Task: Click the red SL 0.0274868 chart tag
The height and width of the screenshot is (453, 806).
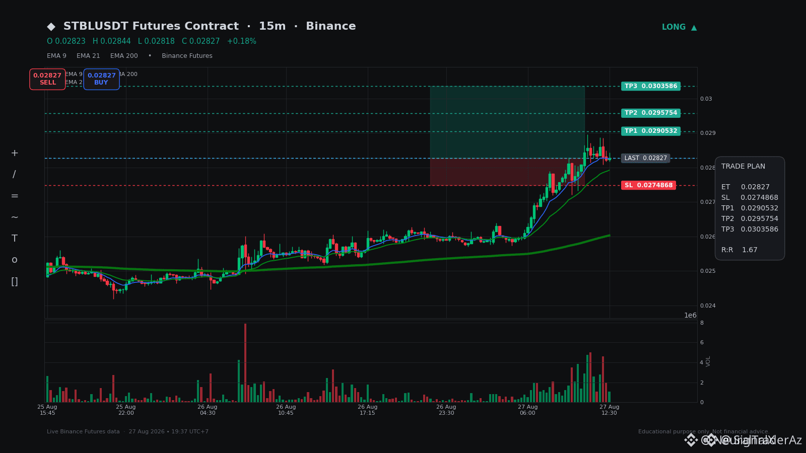Action: coord(648,185)
